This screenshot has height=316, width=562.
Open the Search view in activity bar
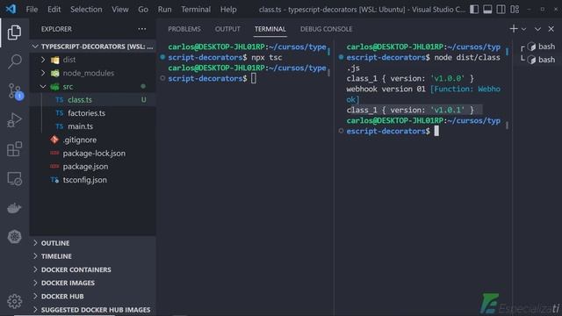[x=14, y=61]
